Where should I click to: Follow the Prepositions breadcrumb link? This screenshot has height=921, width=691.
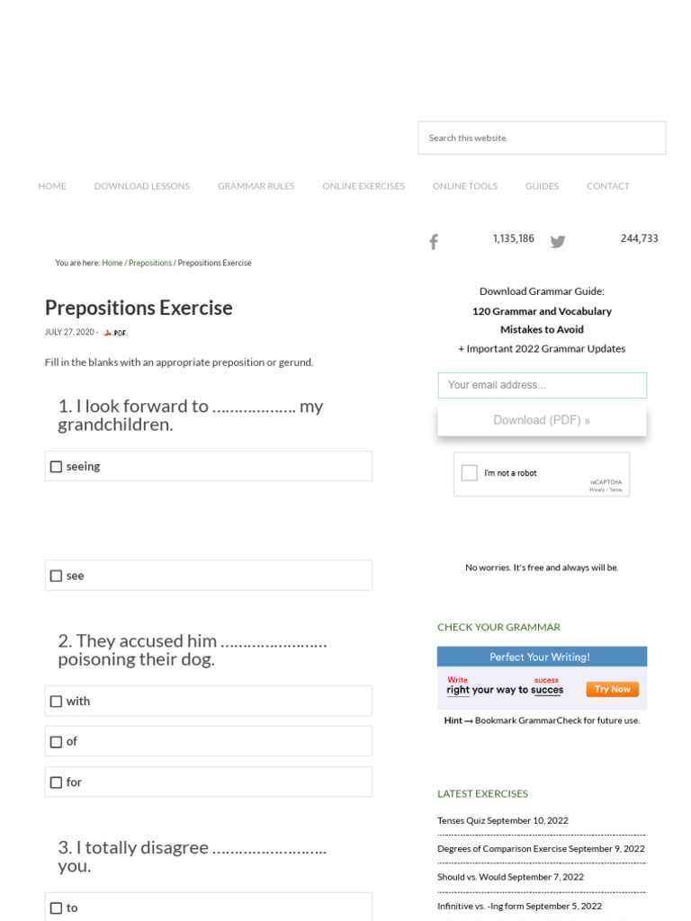(x=150, y=264)
